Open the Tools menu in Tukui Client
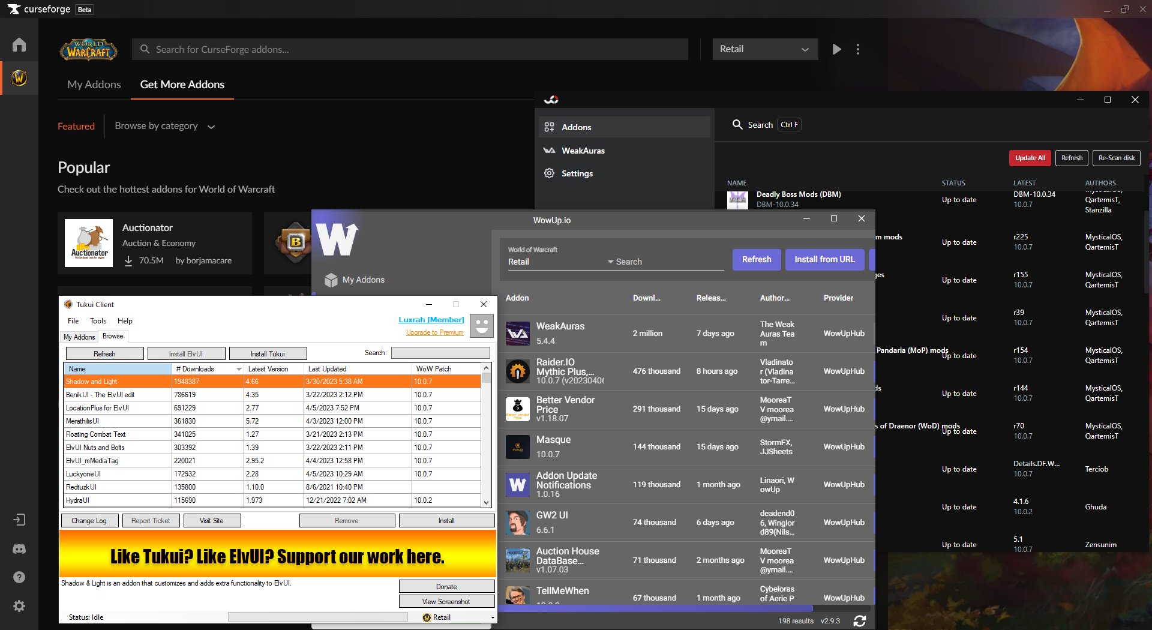Screen dimensions: 1152x630 point(98,321)
